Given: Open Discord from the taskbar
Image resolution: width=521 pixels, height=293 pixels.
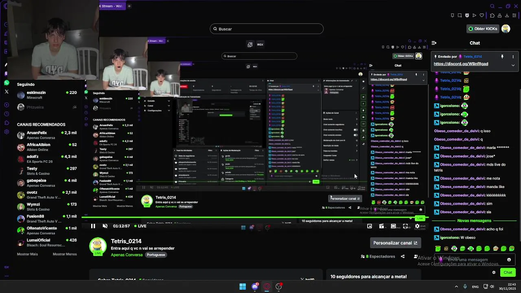Looking at the screenshot, I should [255, 286].
